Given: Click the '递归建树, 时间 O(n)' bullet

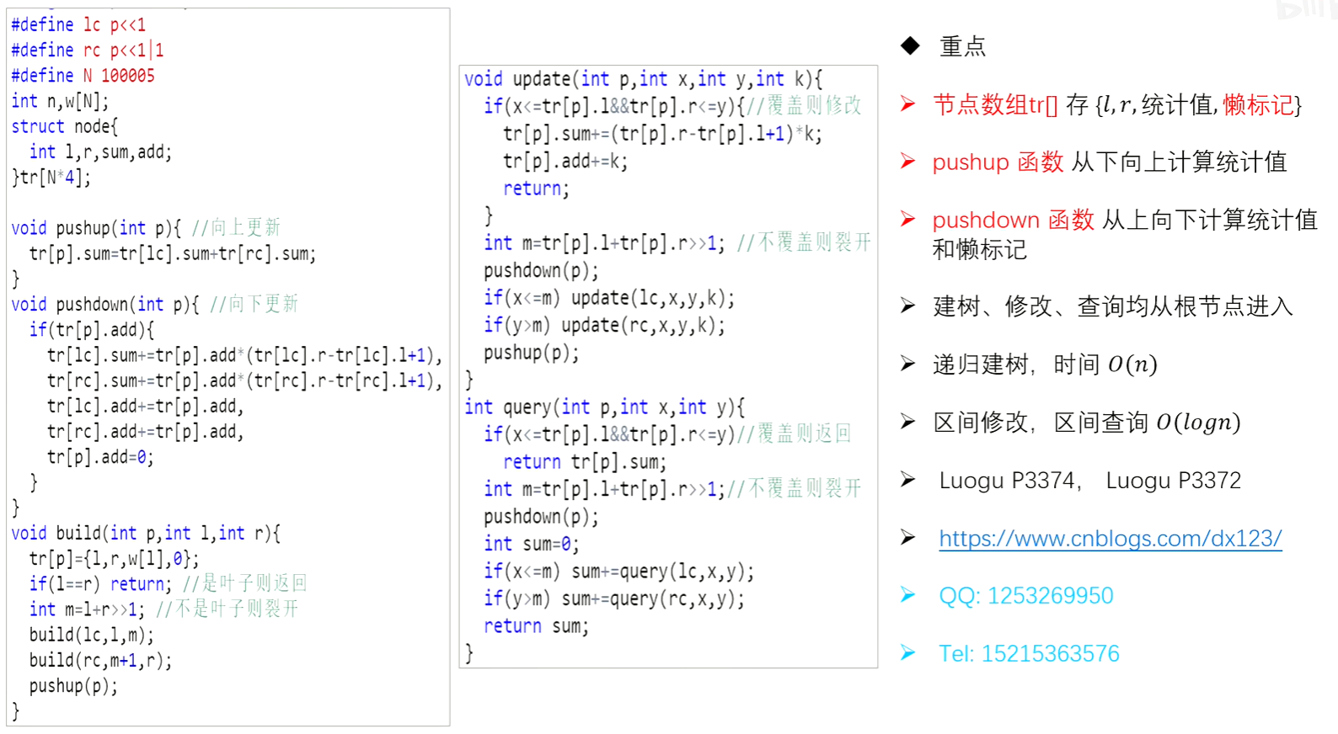Looking at the screenshot, I should pos(1045,364).
